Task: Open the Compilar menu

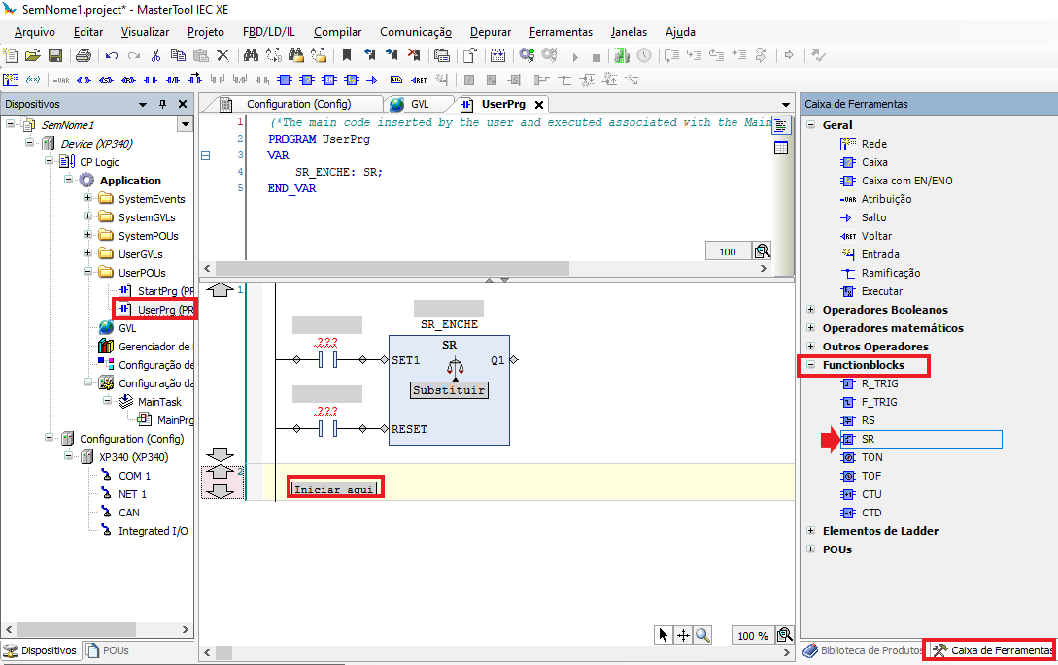Action: [337, 32]
